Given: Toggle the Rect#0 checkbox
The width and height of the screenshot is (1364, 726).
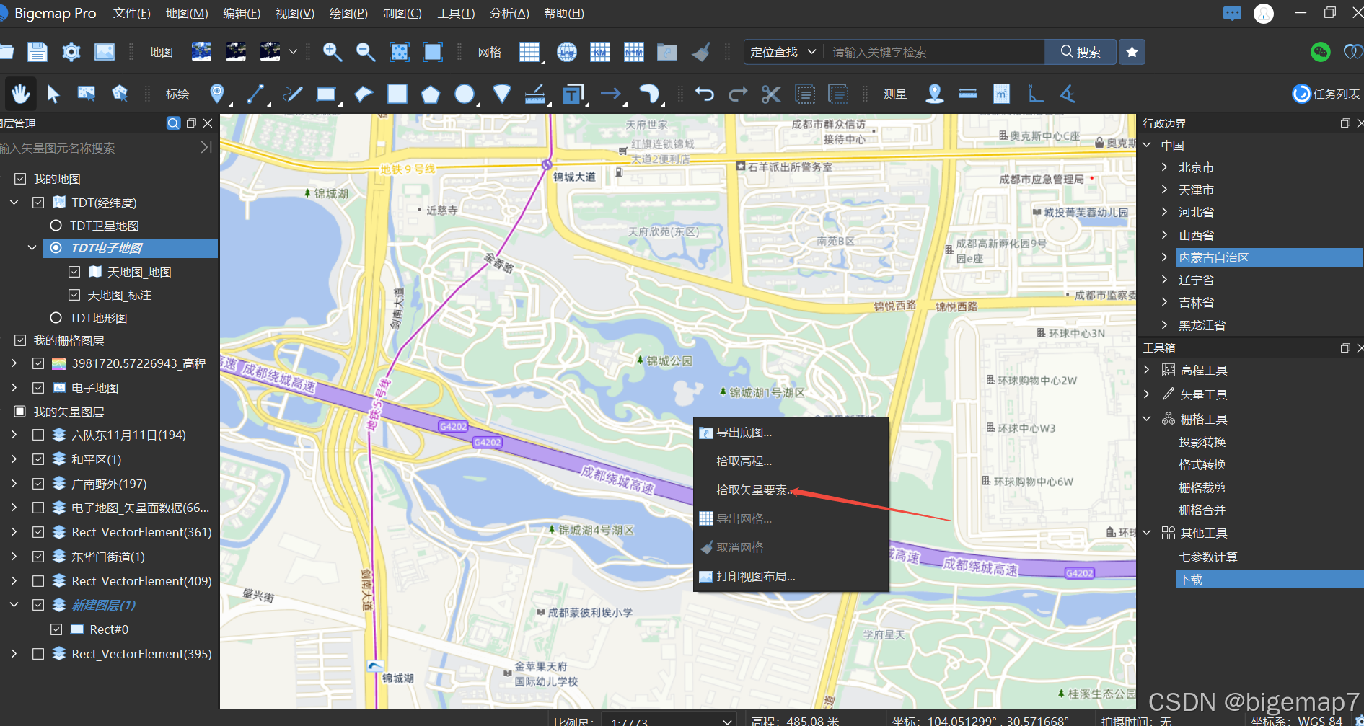Looking at the screenshot, I should 56,629.
